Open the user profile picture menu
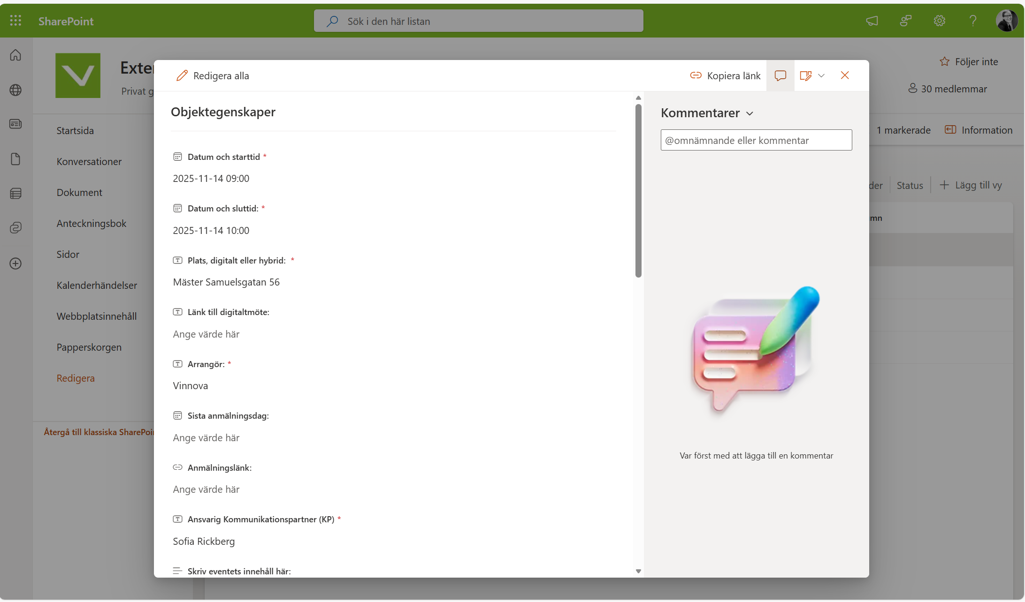 (1006, 21)
